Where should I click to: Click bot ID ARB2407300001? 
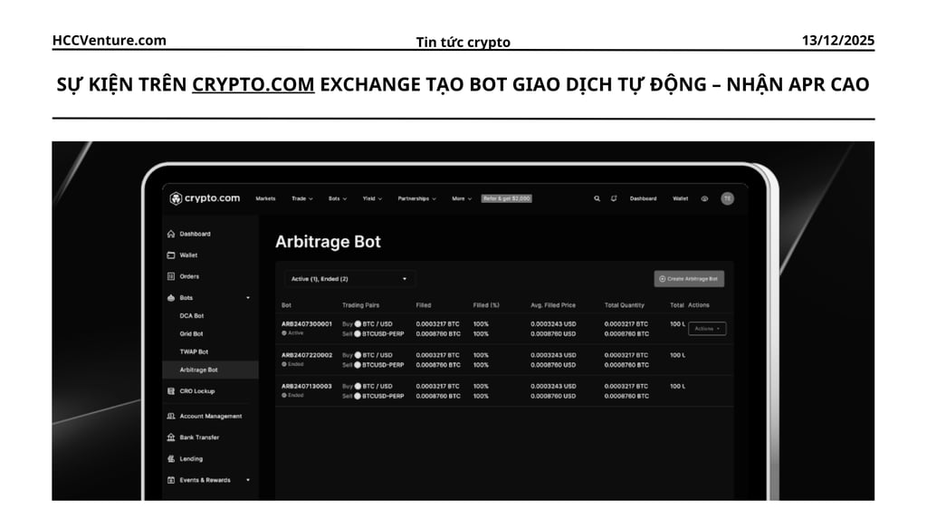coord(307,323)
